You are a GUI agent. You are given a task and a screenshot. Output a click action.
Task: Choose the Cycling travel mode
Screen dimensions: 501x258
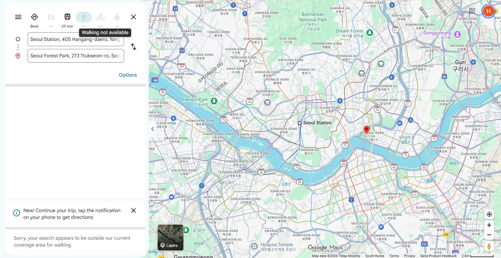(100, 17)
